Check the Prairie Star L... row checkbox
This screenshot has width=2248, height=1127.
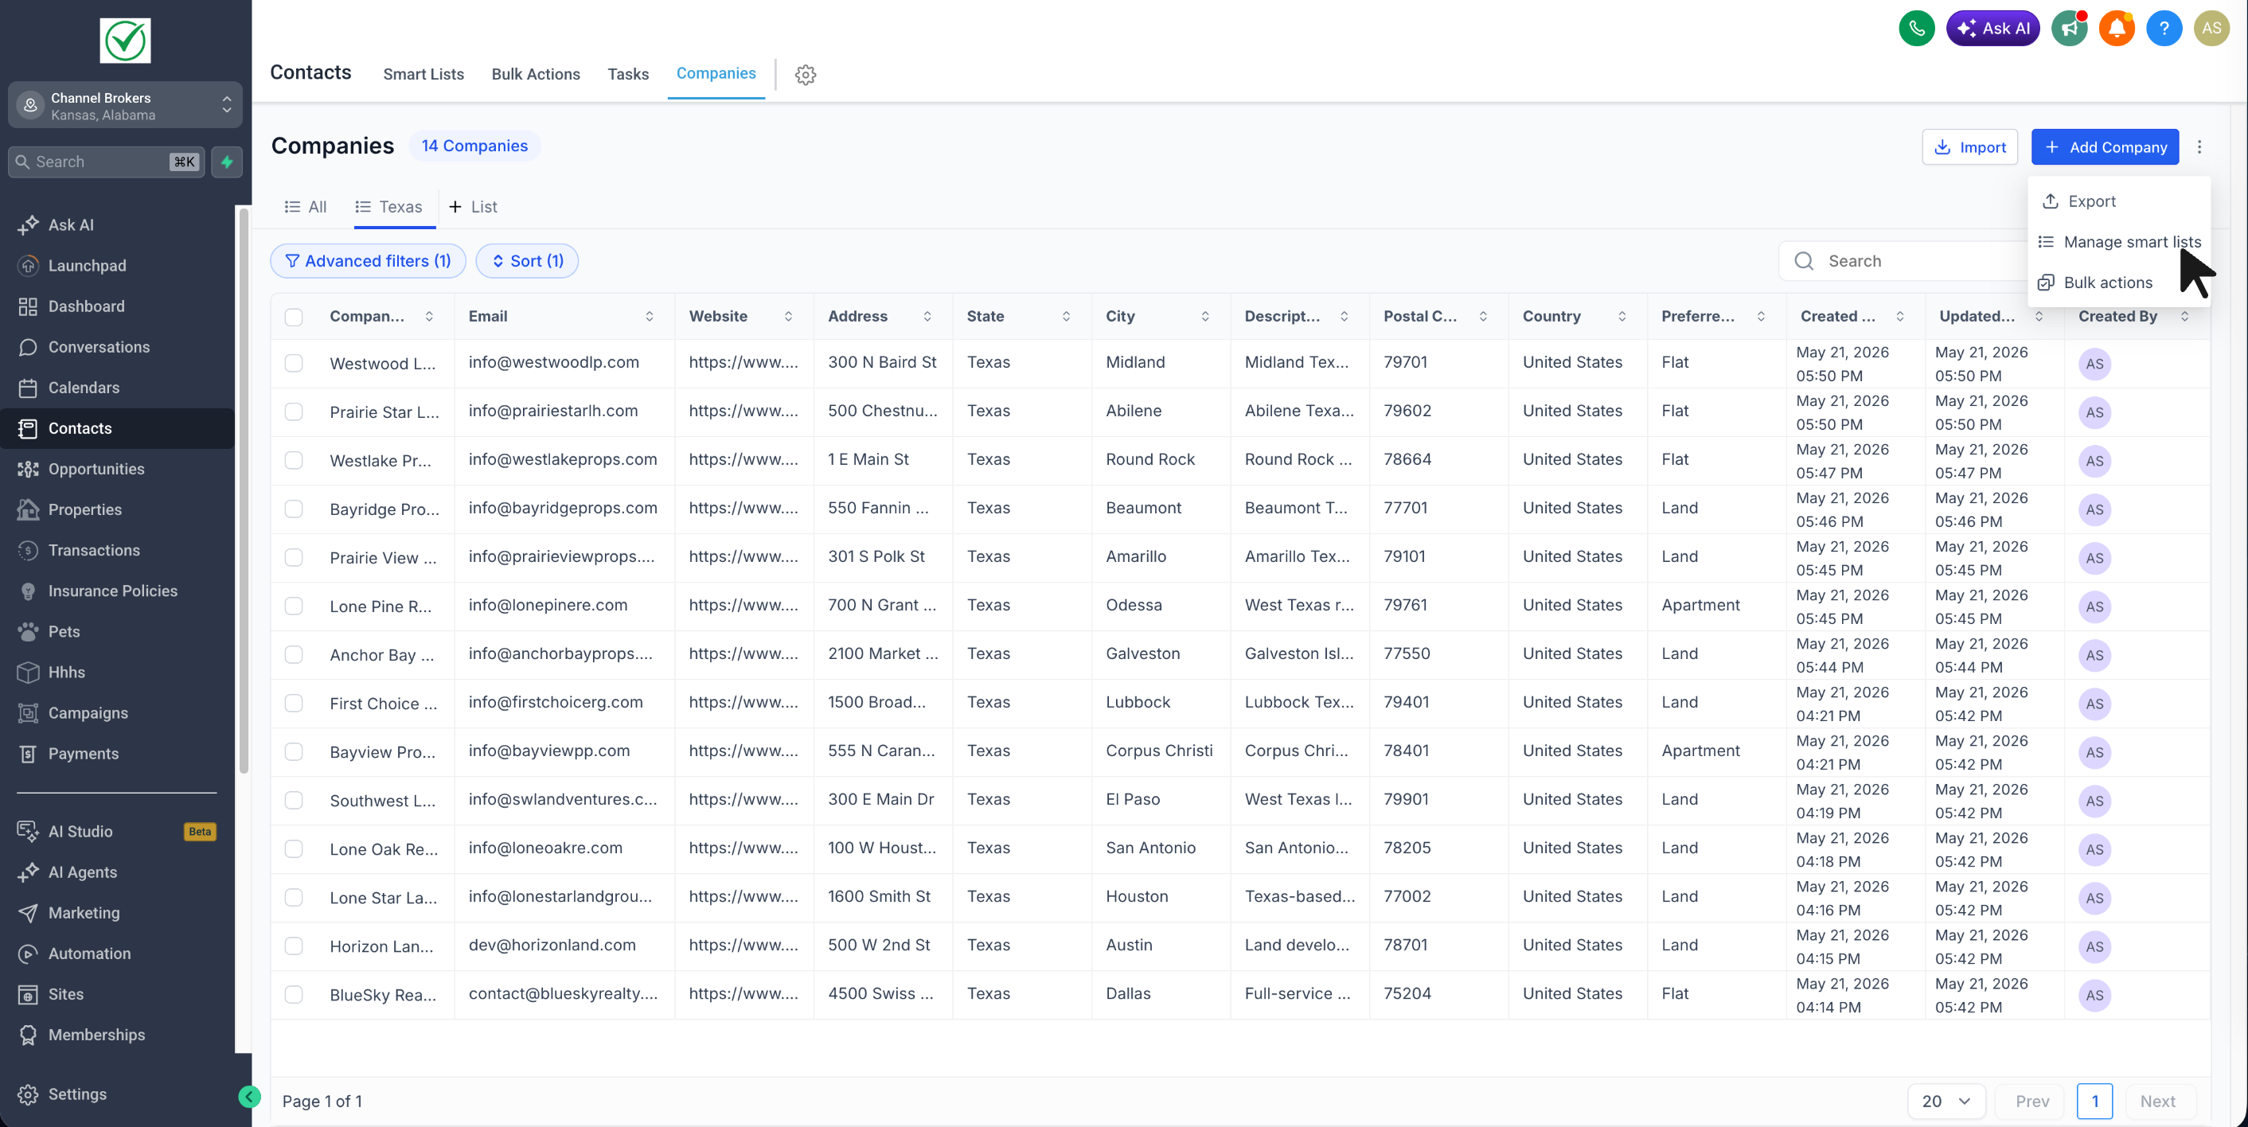point(294,411)
